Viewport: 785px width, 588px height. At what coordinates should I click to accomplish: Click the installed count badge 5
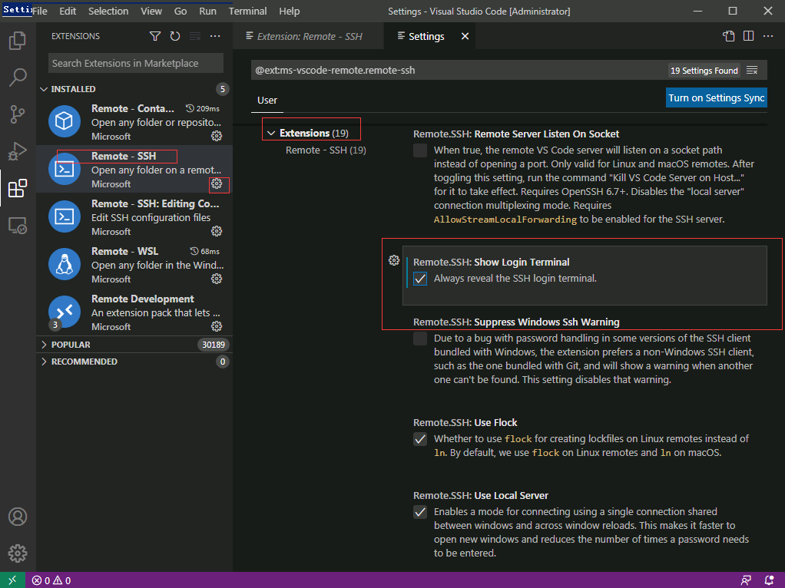point(222,89)
